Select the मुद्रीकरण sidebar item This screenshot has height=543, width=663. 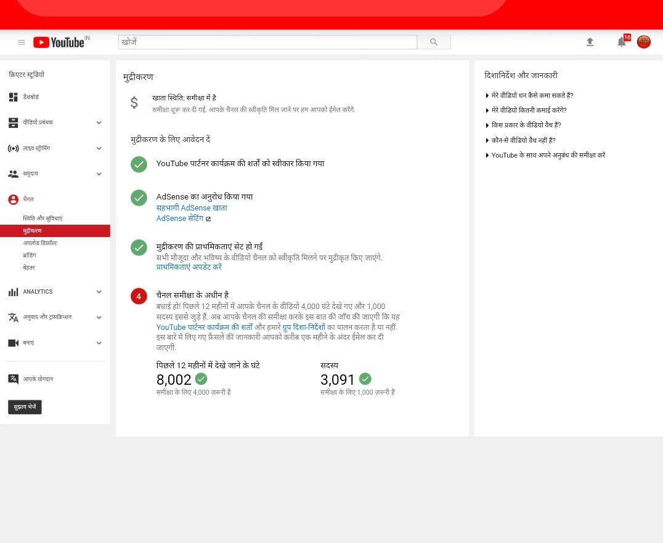click(55, 231)
